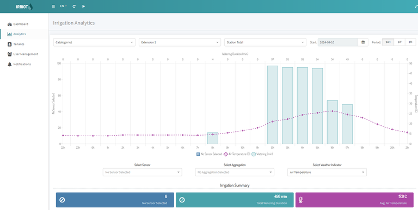
Task: Click the logout icon in header
Action: 83,7
